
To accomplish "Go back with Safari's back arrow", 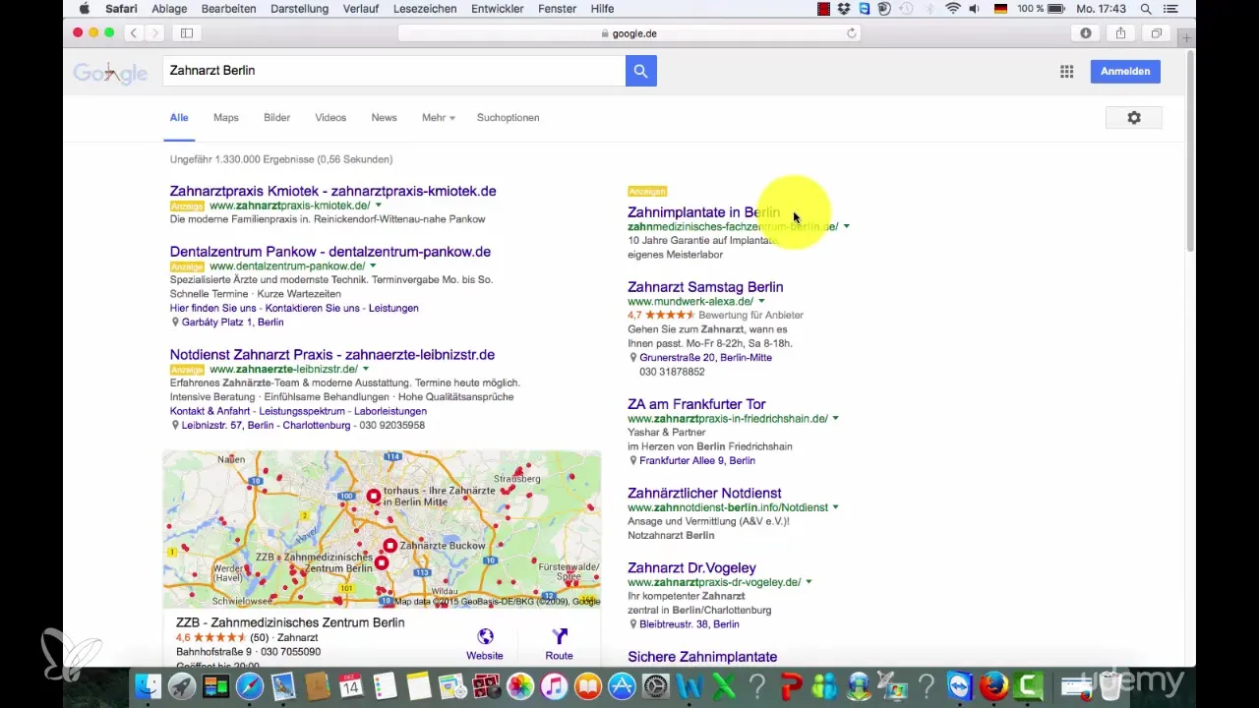I will (x=133, y=33).
